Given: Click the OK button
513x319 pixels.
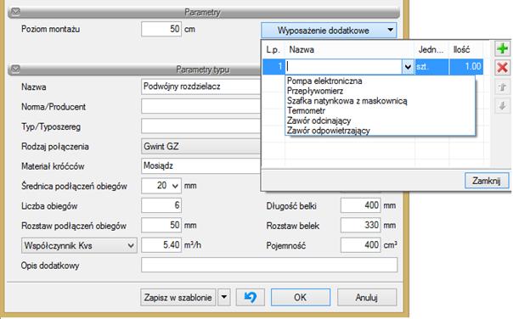Looking at the screenshot, I should tap(301, 298).
